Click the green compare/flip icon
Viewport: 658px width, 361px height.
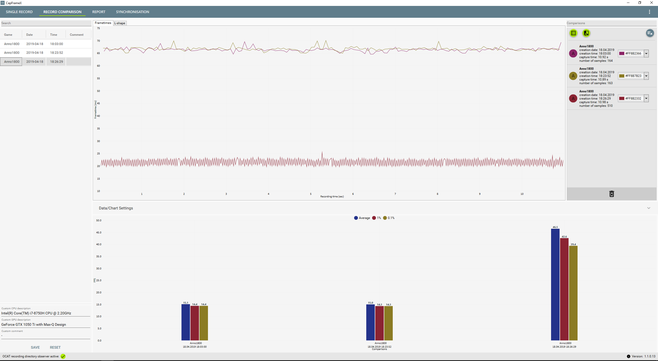point(586,33)
